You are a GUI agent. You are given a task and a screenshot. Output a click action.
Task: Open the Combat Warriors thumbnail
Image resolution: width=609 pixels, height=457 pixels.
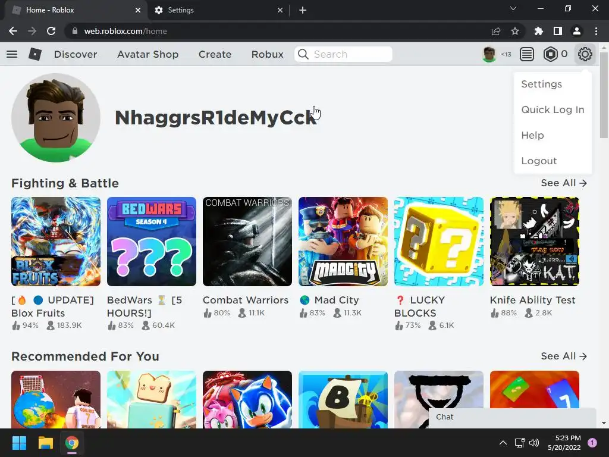[x=247, y=242]
